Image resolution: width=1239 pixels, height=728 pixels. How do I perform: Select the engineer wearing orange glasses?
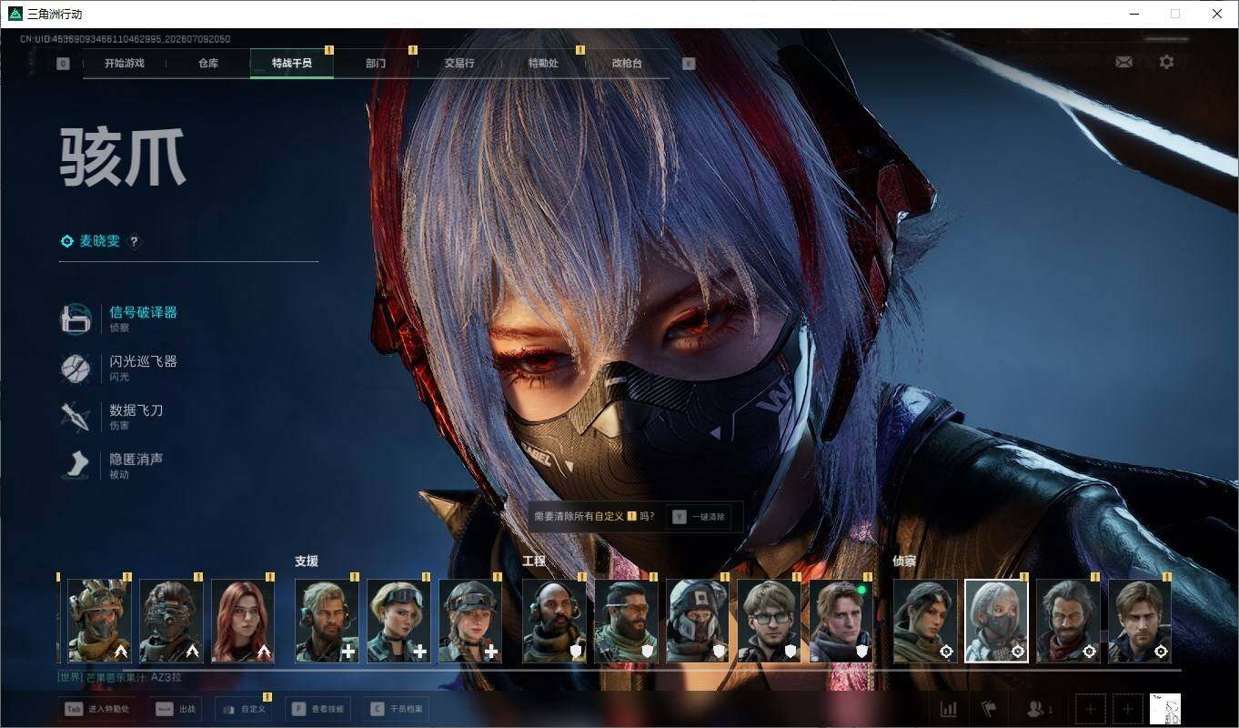point(626,622)
